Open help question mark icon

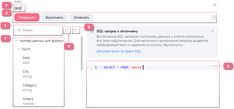(214, 17)
